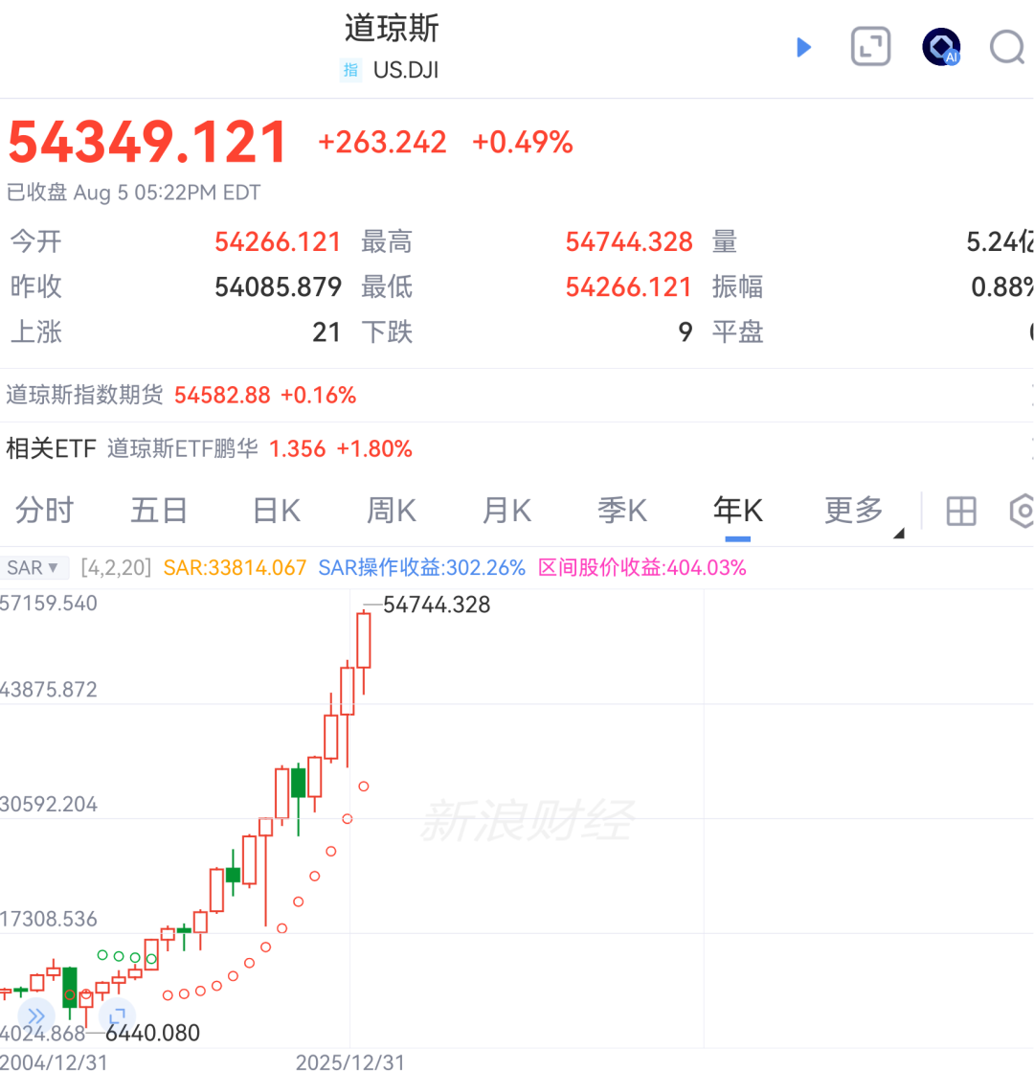
Task: Open search magnifier icon
Action: (x=1008, y=47)
